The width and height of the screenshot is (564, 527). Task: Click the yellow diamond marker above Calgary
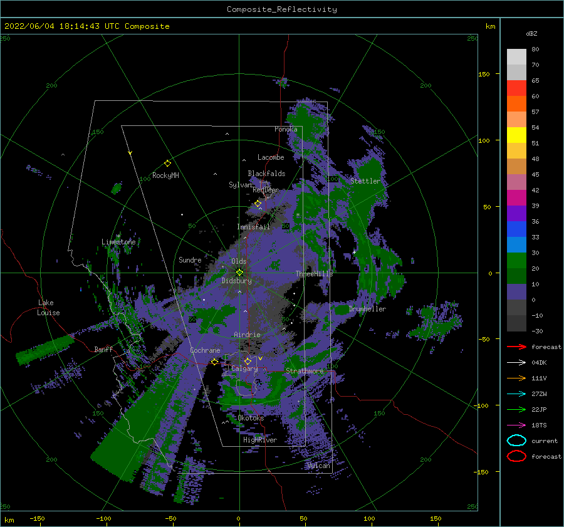pyautogui.click(x=248, y=361)
